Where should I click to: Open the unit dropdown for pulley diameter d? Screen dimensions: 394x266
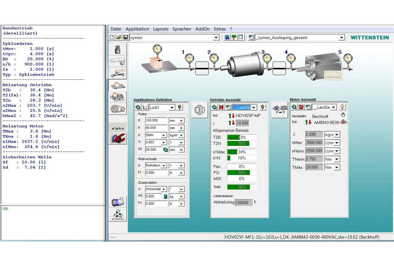click(181, 121)
